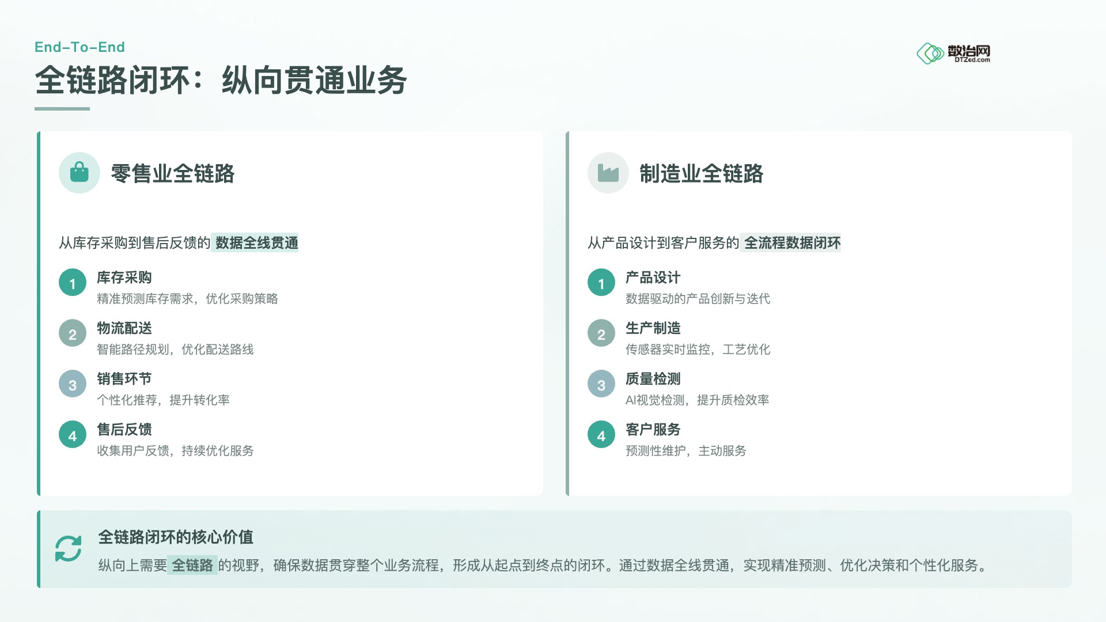1106x622 pixels.
Task: Click manufacturing step 2 number circle
Action: coord(601,333)
